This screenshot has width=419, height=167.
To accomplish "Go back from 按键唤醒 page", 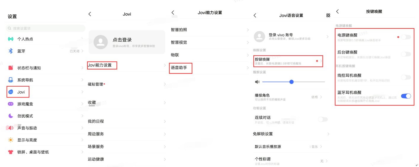I will pyautogui.click(x=337, y=11).
